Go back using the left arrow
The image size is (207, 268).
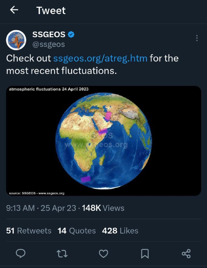tap(14, 10)
